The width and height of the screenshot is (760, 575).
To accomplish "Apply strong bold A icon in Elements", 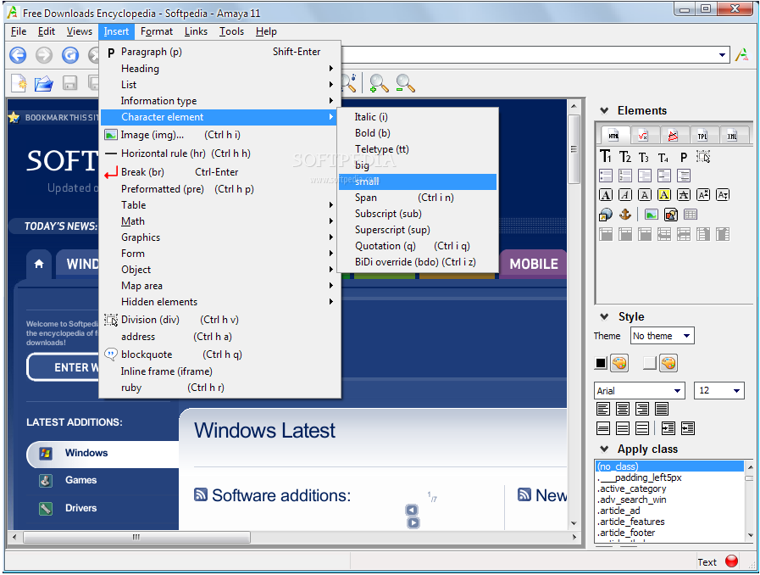I will tap(606, 195).
